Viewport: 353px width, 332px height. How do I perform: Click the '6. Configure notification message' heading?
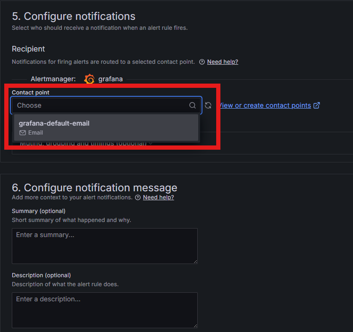(x=94, y=187)
